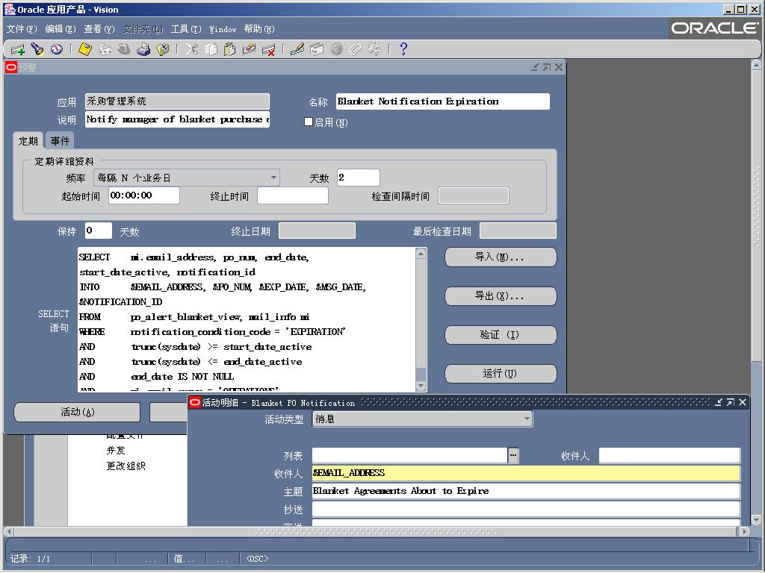Click the main window vertical scrollbar down arrow
This screenshot has width=765, height=573.
coord(756,519)
